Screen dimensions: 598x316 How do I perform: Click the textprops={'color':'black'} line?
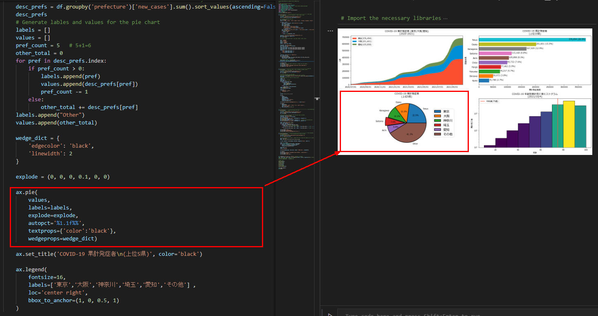click(72, 231)
